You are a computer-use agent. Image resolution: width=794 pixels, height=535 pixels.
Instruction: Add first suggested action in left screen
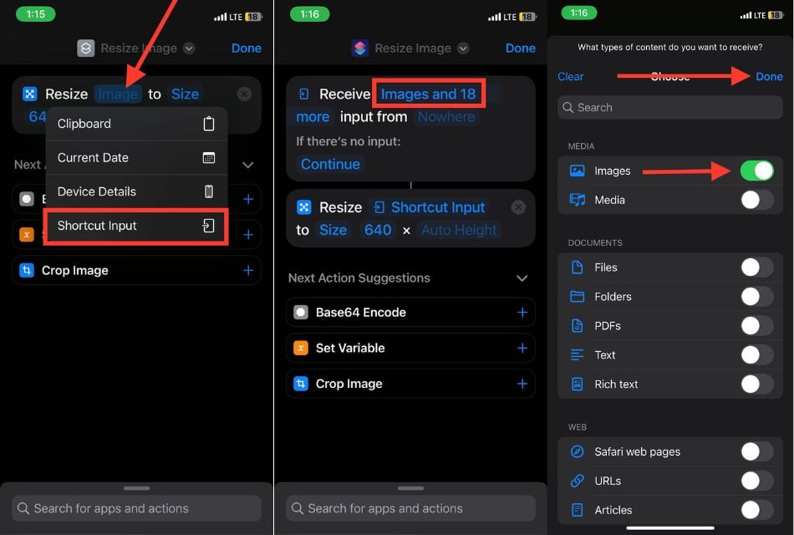247,200
